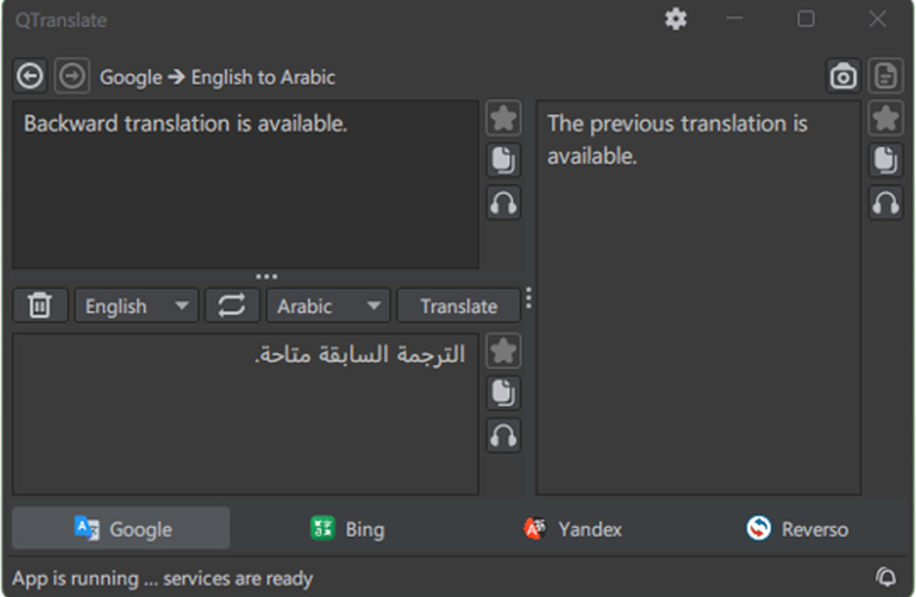Swap the English and Arabic languages
Viewport: 916px width, 597px height.
(x=232, y=306)
